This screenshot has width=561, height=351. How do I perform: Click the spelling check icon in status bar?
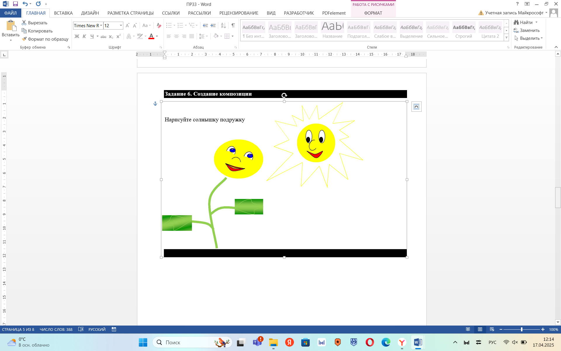81,329
